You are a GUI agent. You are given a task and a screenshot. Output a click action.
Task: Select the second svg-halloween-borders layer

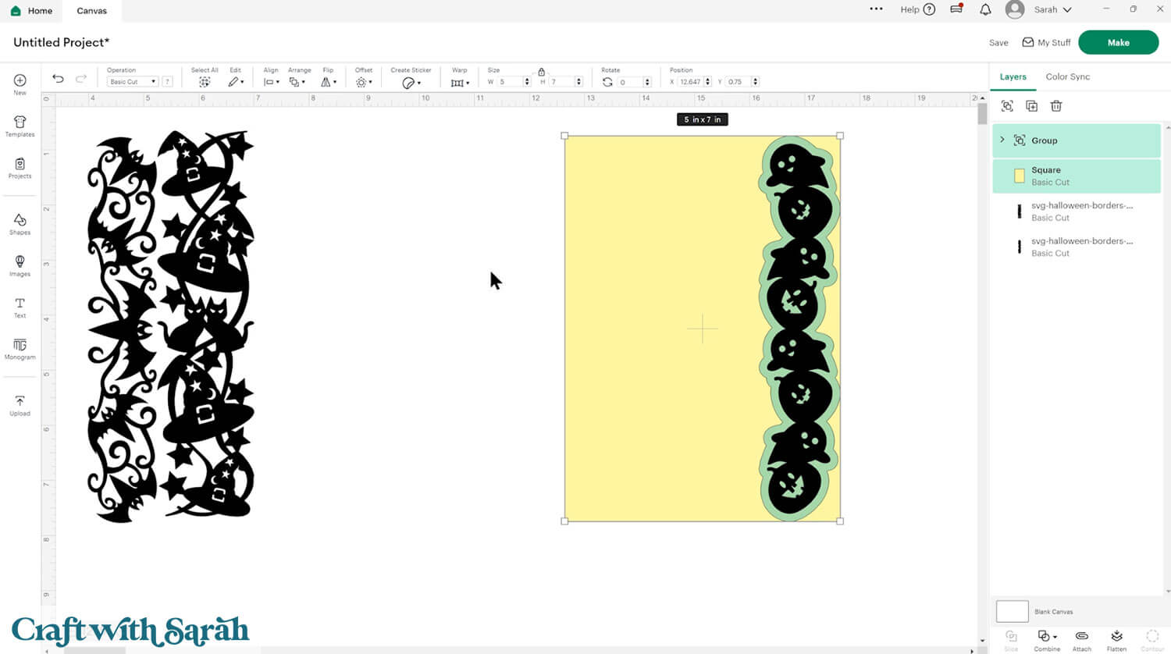(1077, 247)
